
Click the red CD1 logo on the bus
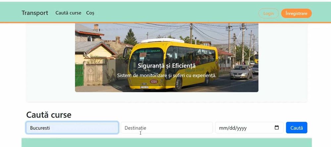[154, 81]
